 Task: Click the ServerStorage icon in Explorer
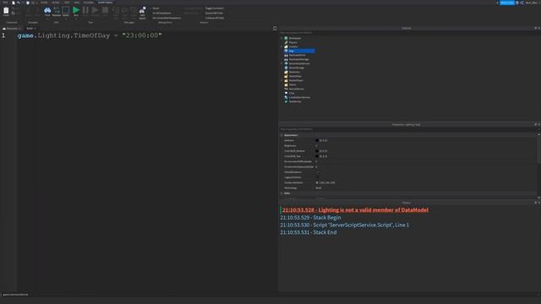[286, 68]
